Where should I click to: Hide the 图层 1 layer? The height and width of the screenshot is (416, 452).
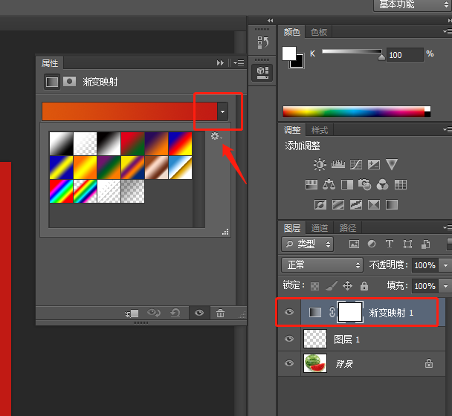pos(289,339)
